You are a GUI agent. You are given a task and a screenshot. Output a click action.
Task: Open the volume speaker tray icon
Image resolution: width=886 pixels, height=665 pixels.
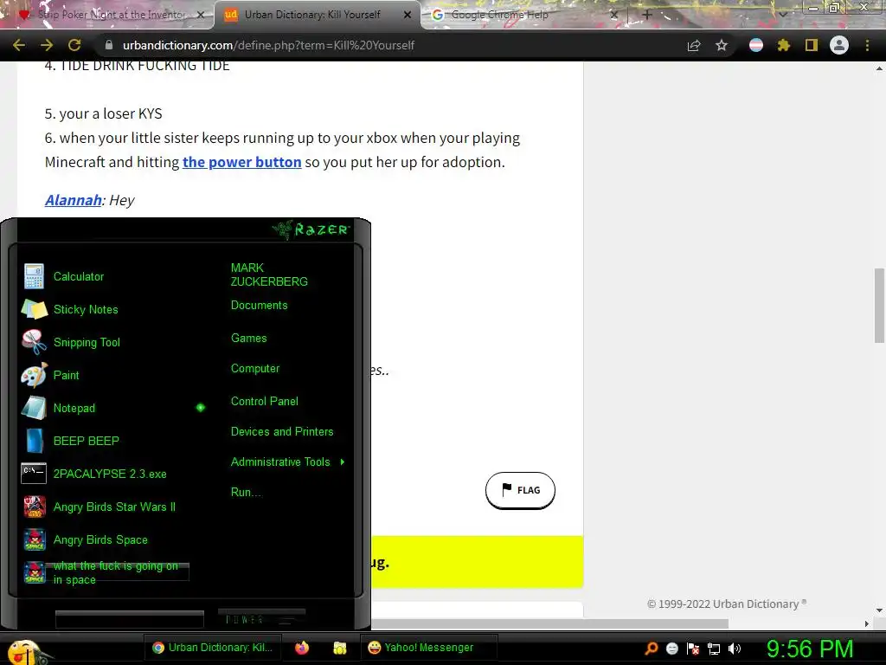(734, 649)
